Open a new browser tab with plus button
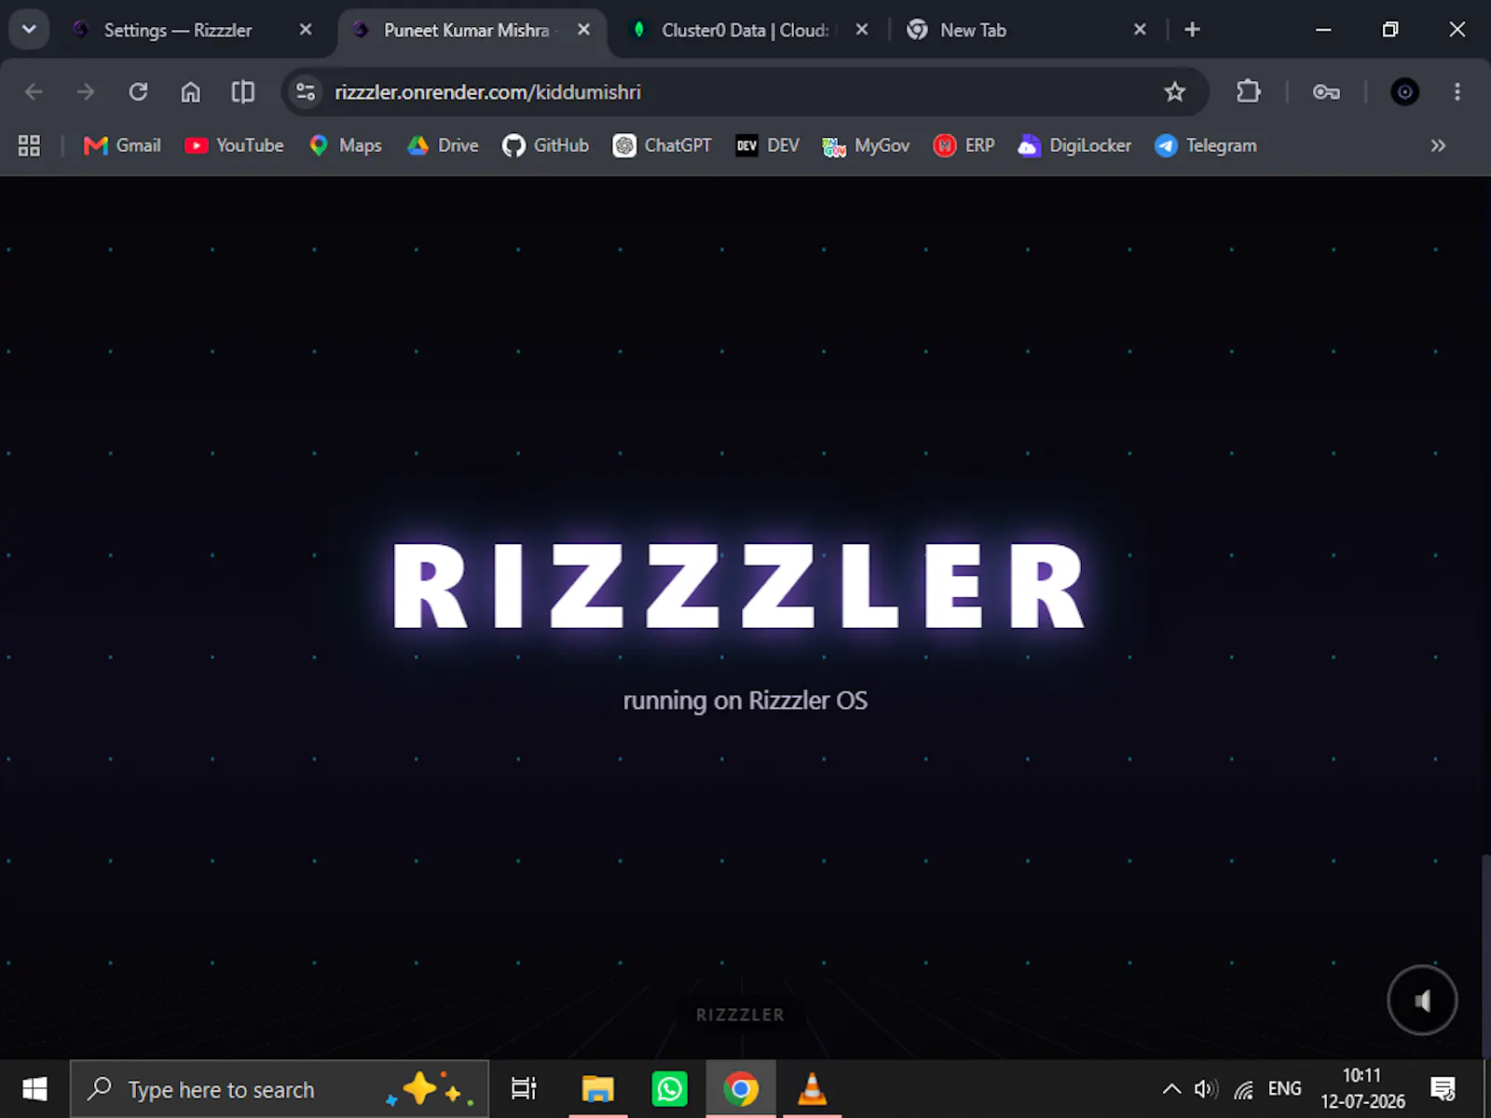1491x1118 pixels. pyautogui.click(x=1192, y=30)
